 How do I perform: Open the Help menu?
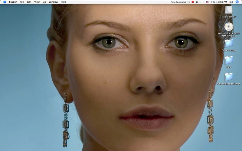(64, 2)
